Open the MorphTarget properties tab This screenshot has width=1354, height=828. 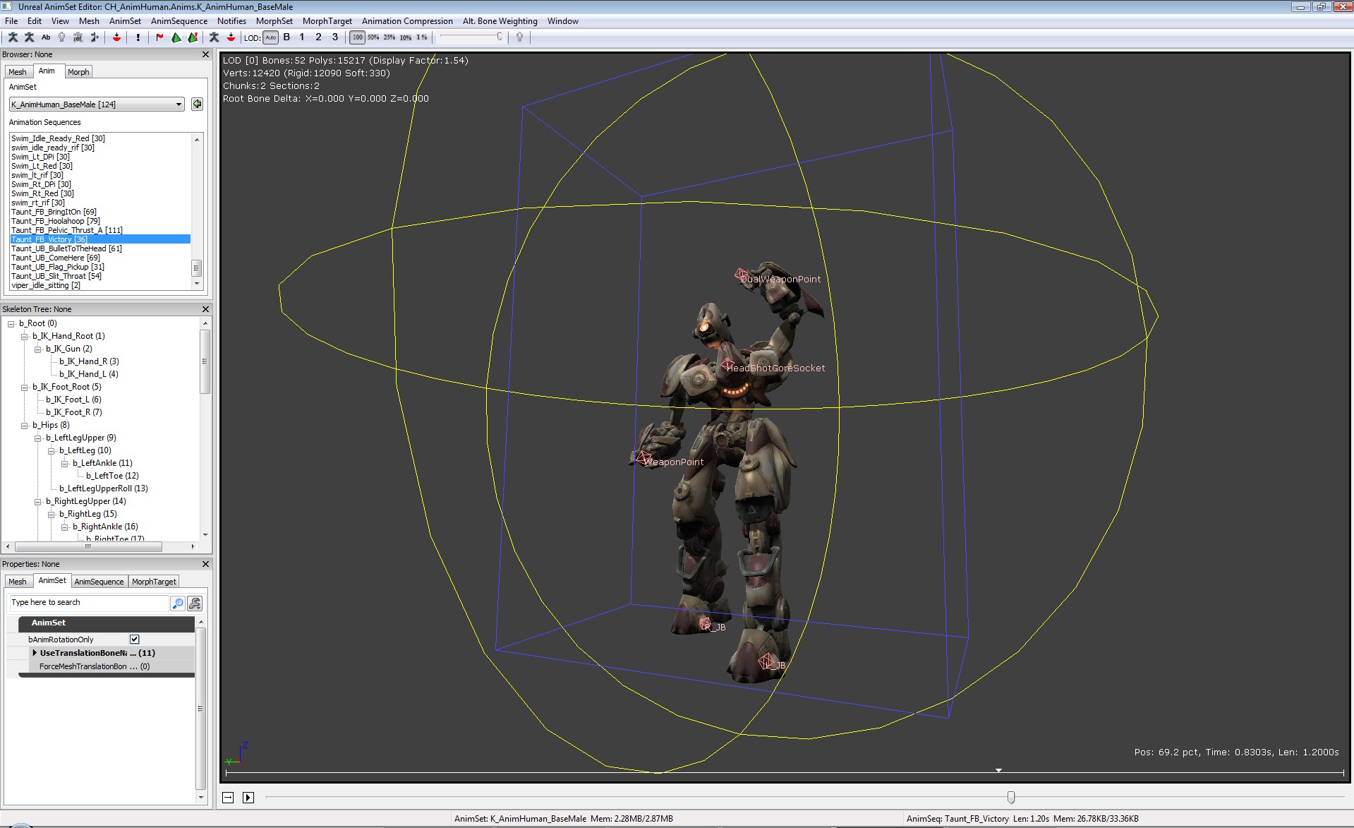click(154, 582)
